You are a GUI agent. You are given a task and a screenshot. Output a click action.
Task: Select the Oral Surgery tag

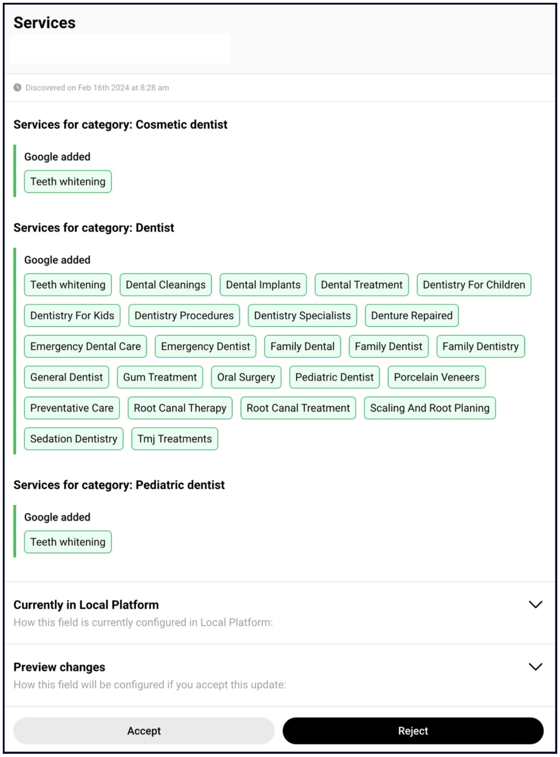click(246, 377)
